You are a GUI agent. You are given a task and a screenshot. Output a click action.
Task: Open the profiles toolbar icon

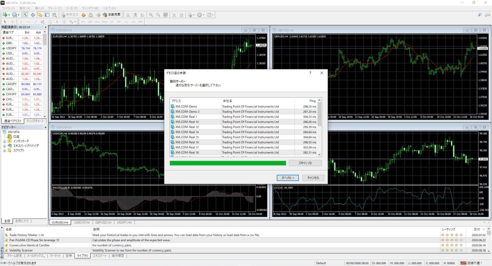click(x=15, y=15)
